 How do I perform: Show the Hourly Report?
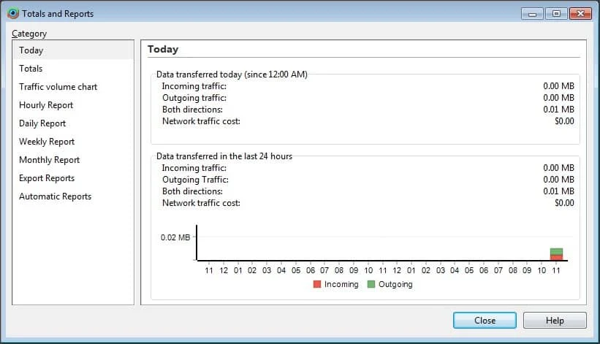coord(46,105)
